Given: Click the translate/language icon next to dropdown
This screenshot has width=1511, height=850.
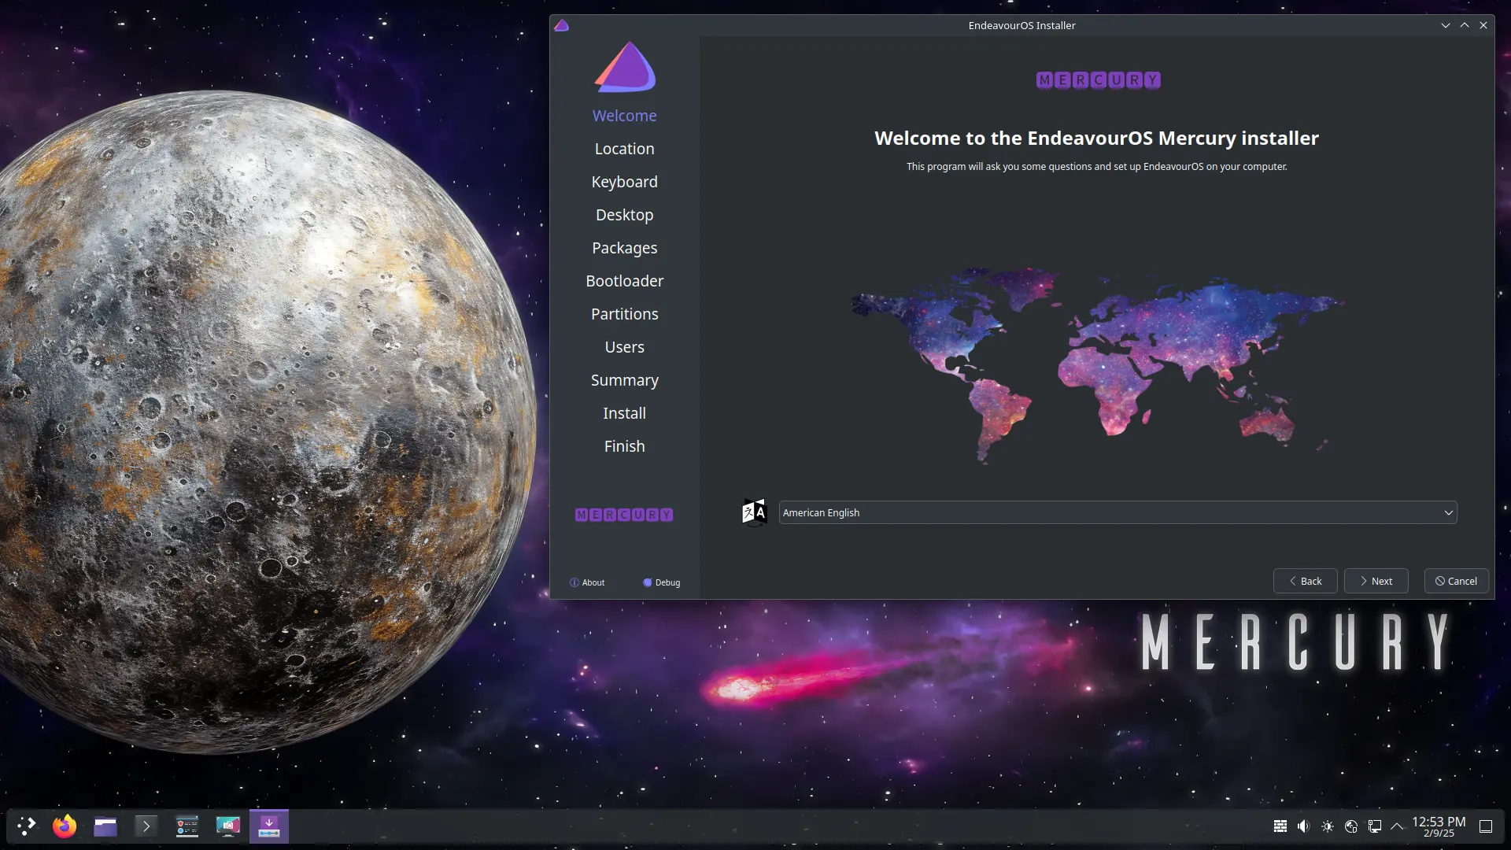Looking at the screenshot, I should click(x=753, y=512).
